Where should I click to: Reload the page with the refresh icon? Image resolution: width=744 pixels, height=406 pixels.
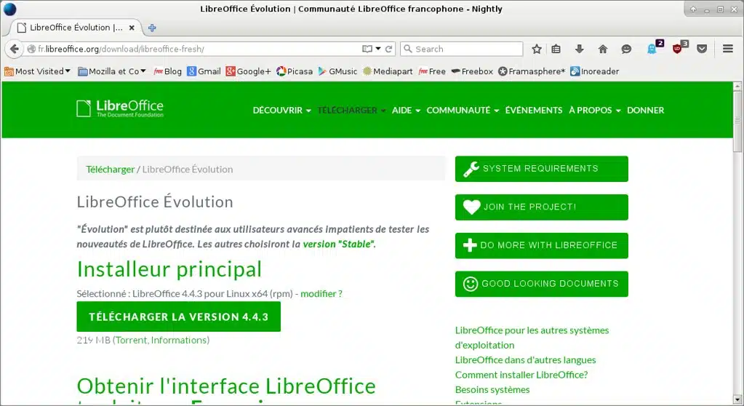388,49
